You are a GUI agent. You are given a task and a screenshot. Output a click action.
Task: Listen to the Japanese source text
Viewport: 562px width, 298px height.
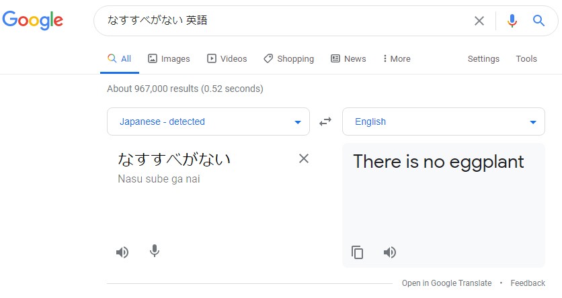pos(122,252)
